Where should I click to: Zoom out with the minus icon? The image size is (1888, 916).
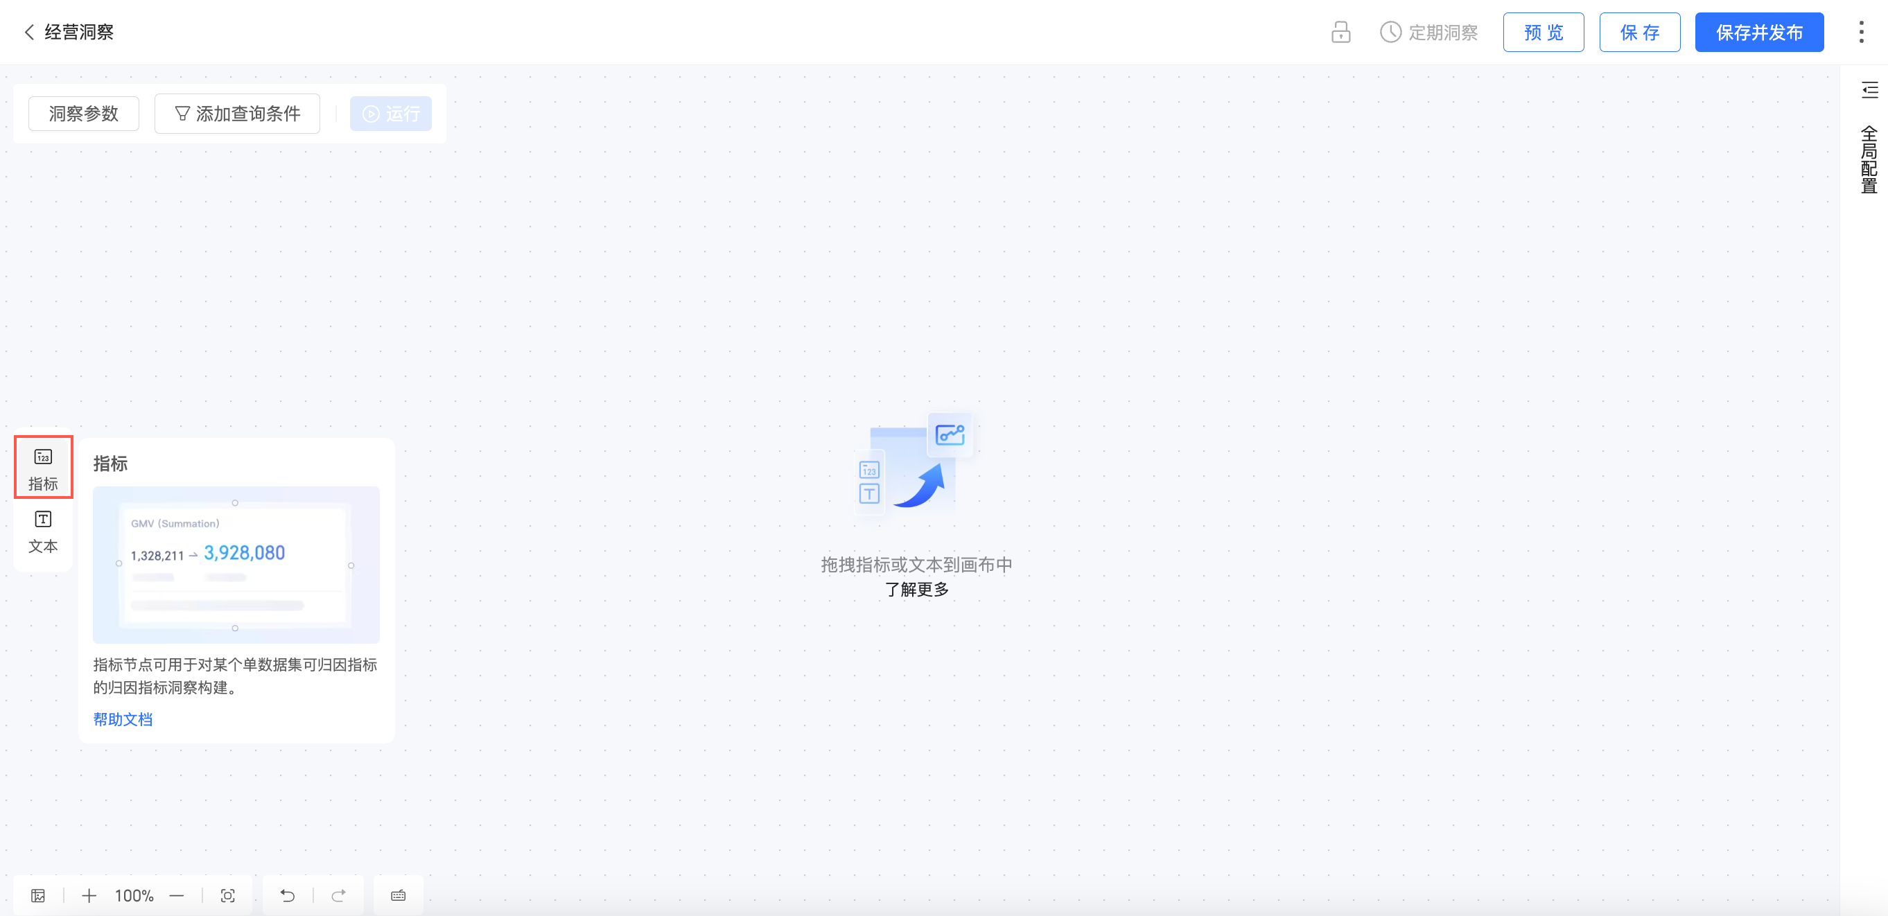(177, 895)
